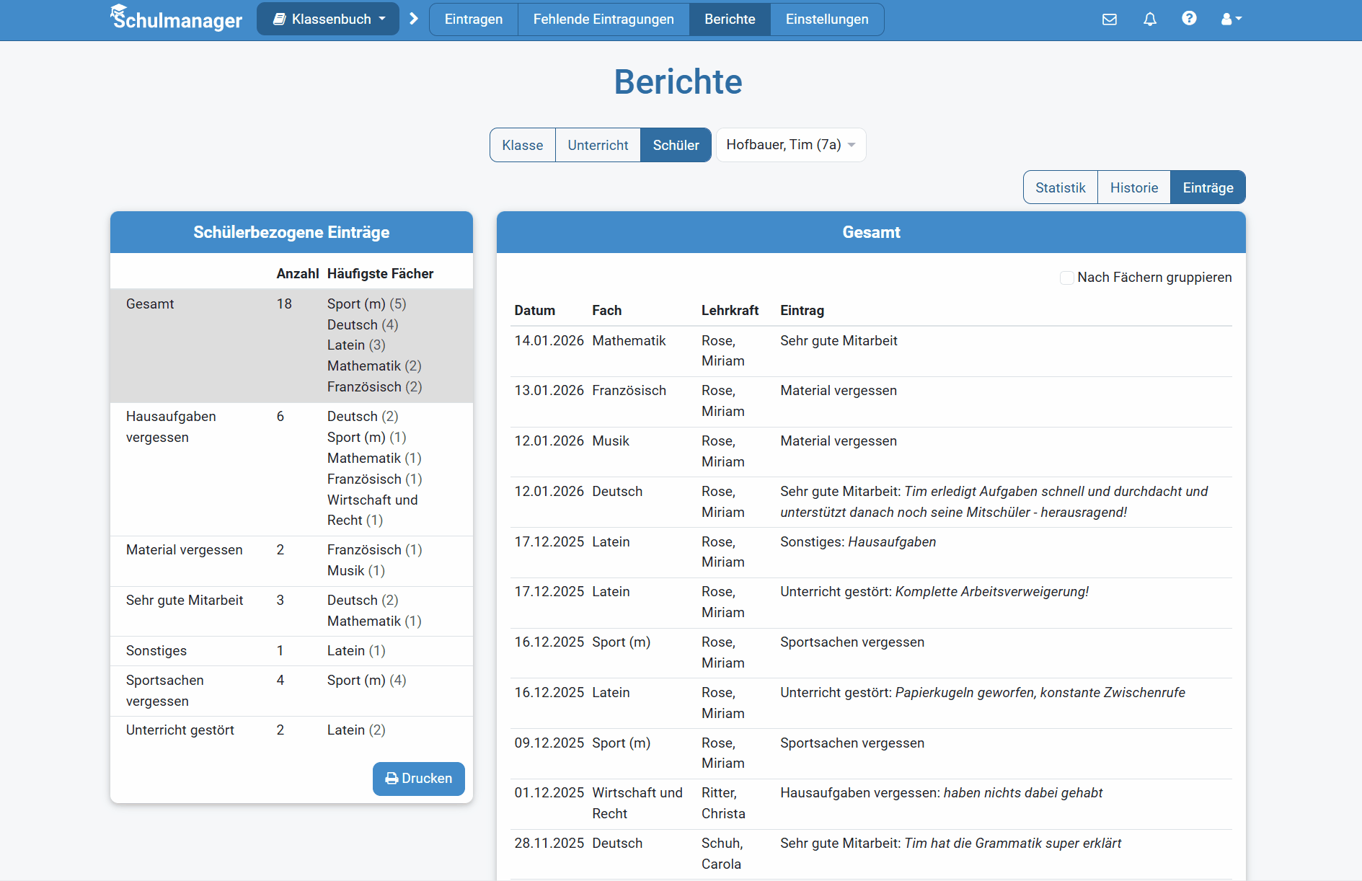Select the Unterricht report view
Image resolution: width=1362 pixels, height=881 pixels.
(598, 145)
